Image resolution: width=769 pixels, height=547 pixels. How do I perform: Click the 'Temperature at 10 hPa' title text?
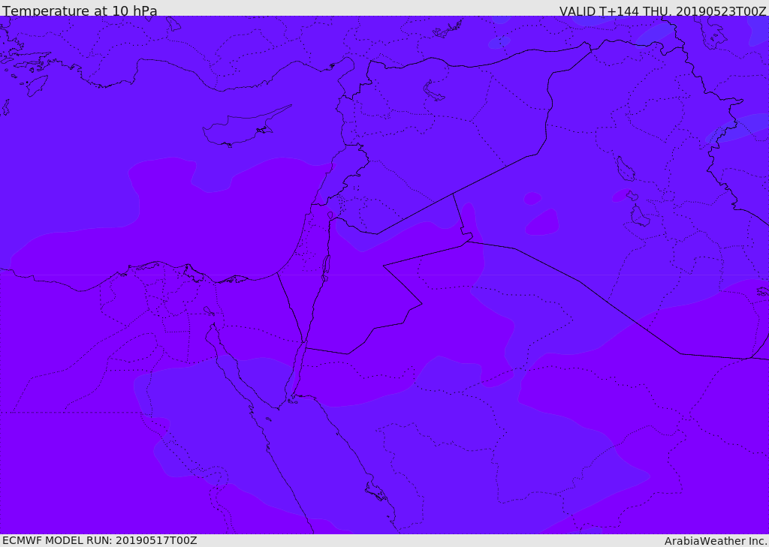80,11
